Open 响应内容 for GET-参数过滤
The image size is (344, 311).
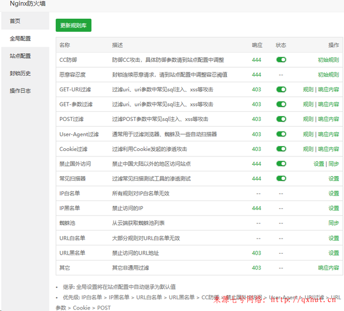(x=328, y=104)
